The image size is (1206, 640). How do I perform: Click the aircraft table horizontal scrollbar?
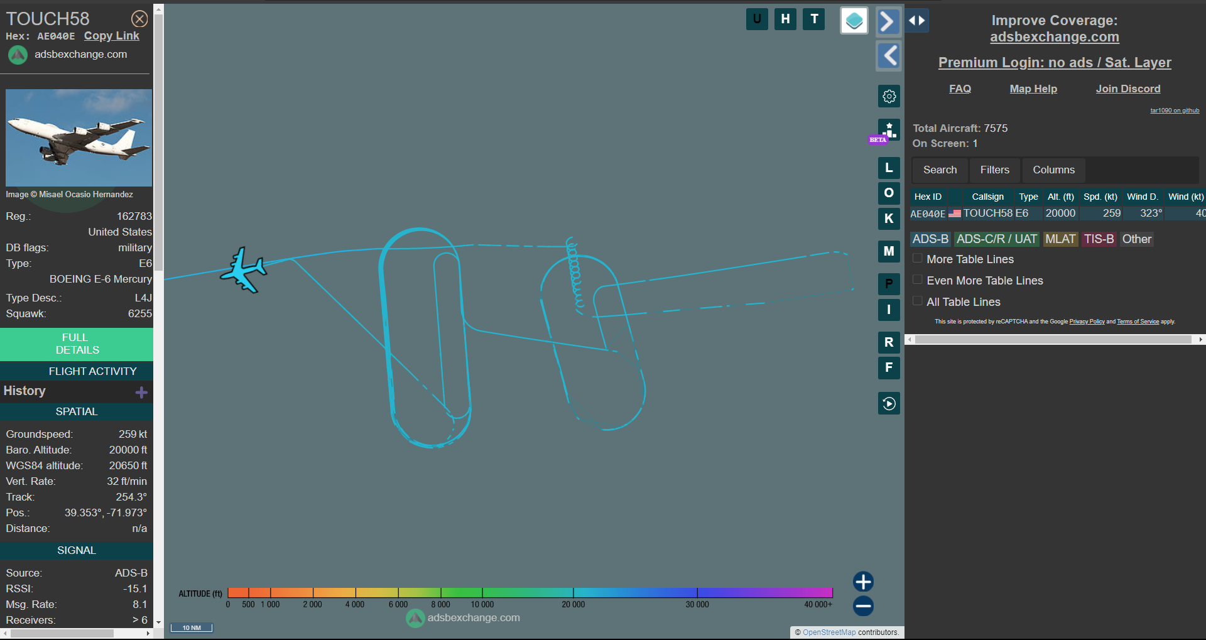pyautogui.click(x=1053, y=339)
